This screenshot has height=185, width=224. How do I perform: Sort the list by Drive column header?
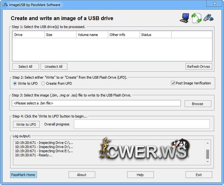(x=28, y=34)
